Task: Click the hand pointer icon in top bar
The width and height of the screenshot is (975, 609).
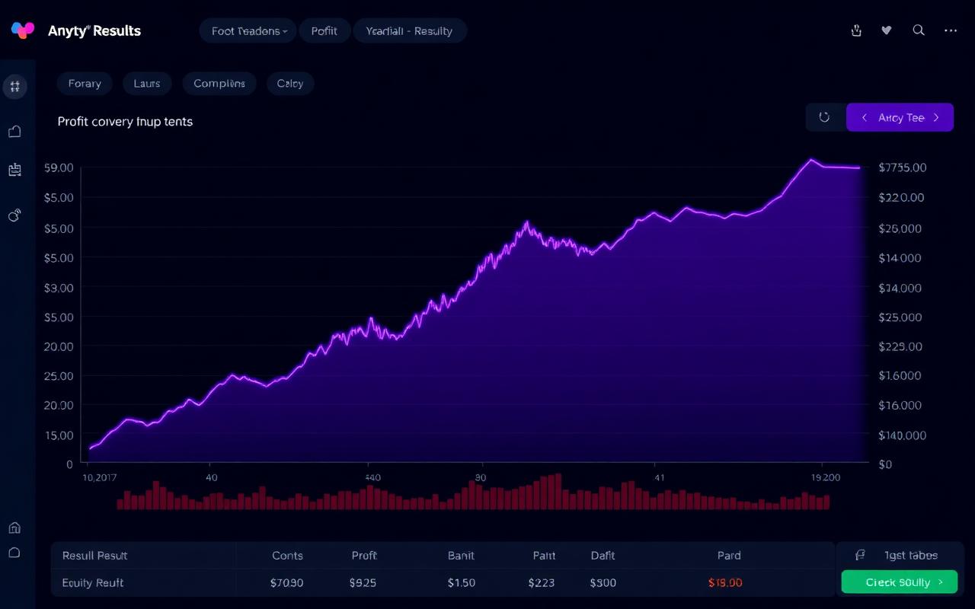Action: (x=855, y=30)
